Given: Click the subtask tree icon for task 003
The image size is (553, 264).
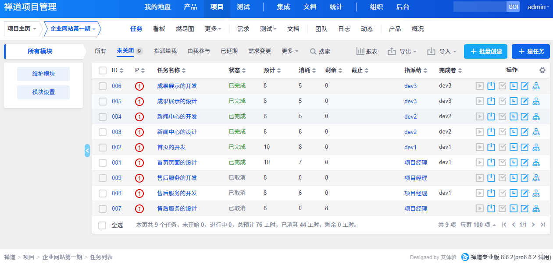Looking at the screenshot, I should click(536, 132).
